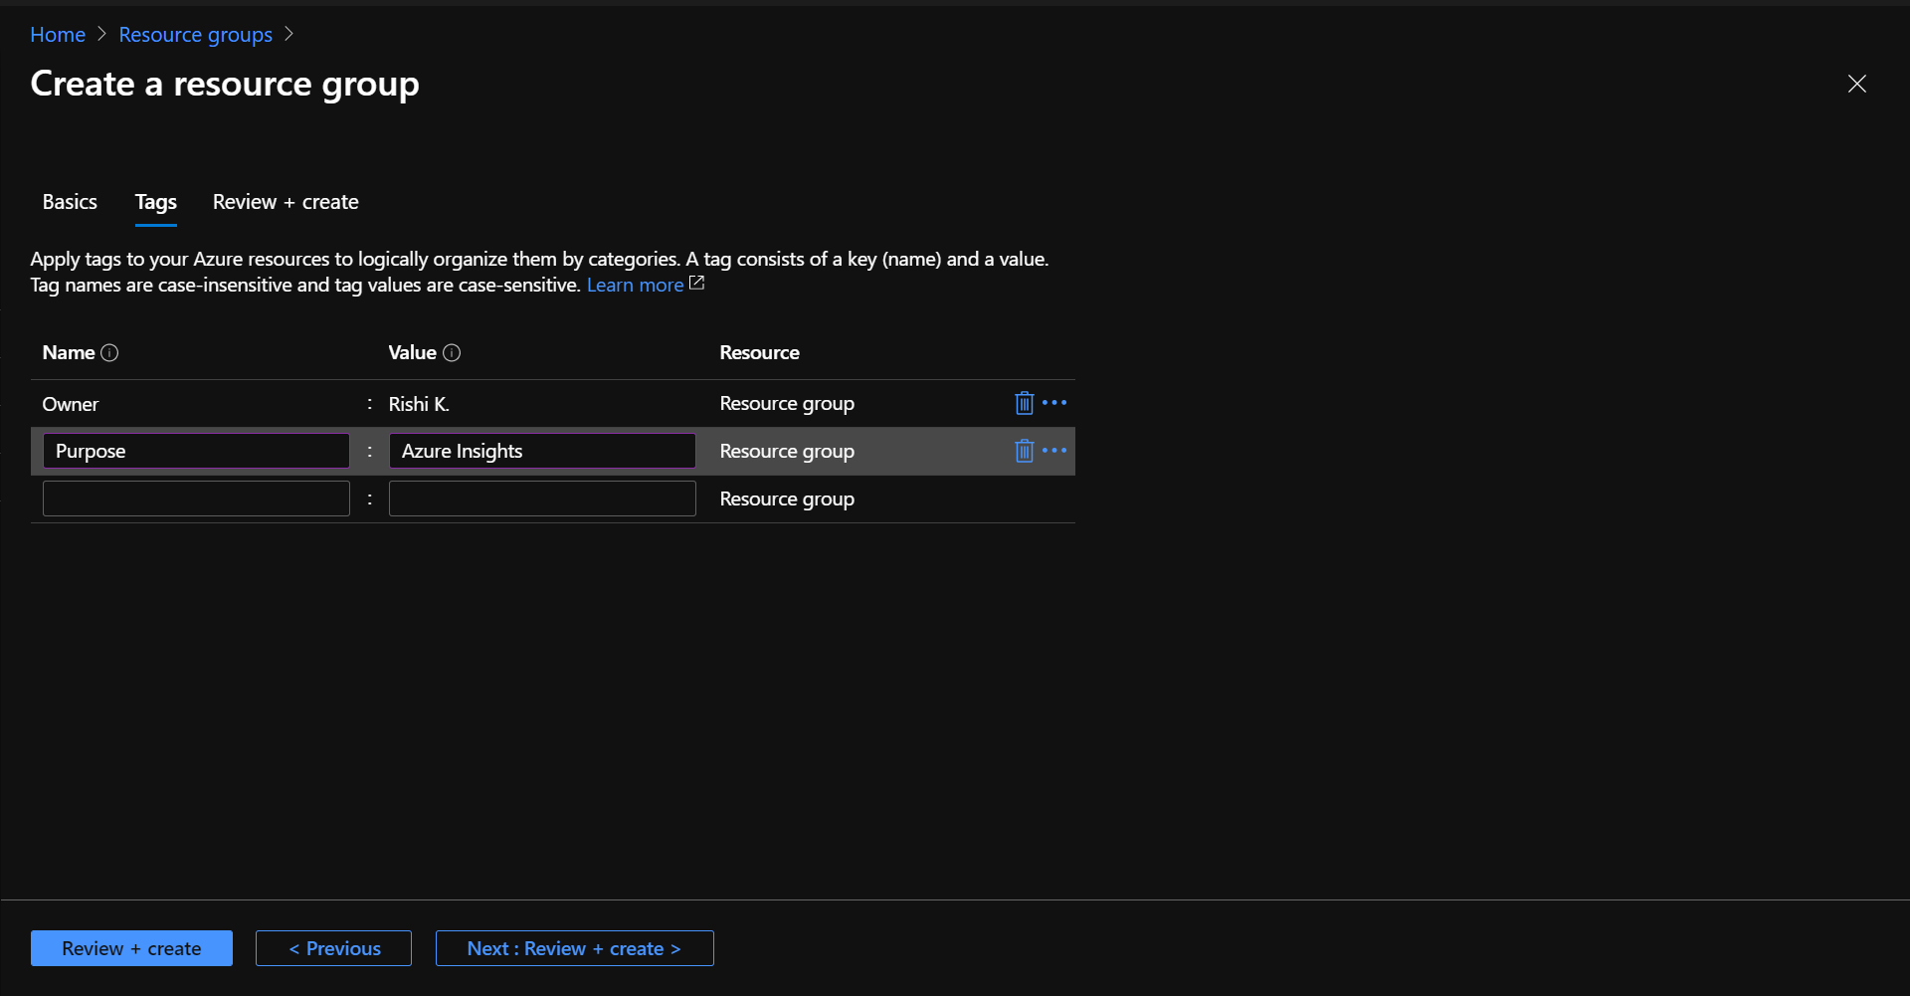Click the Purpose tag name field
The height and width of the screenshot is (996, 1910).
pos(196,451)
